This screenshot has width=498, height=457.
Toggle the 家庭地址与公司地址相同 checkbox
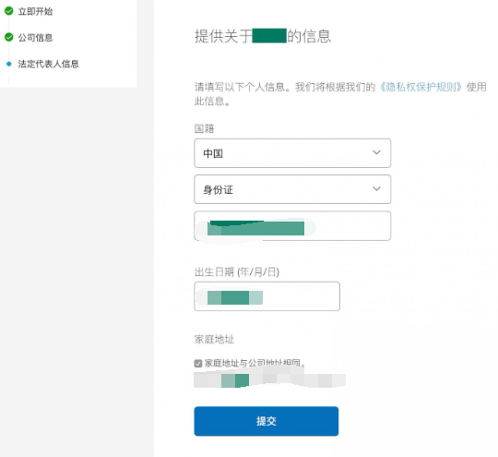pyautogui.click(x=198, y=363)
